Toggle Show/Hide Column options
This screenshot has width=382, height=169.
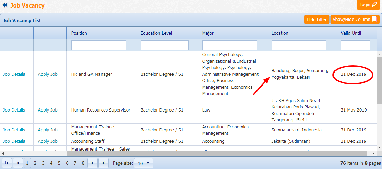(x=355, y=19)
